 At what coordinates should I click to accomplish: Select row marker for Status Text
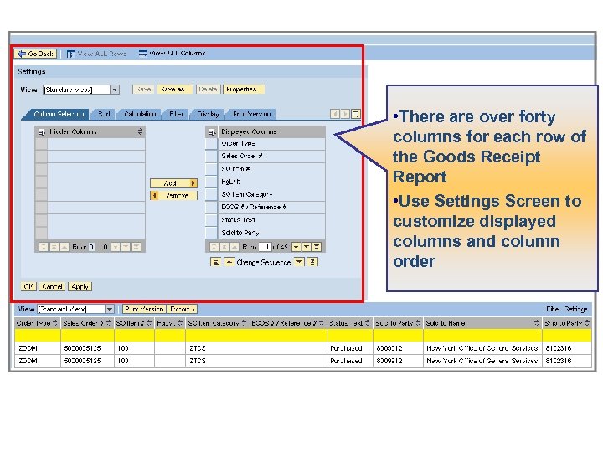pyautogui.click(x=212, y=219)
